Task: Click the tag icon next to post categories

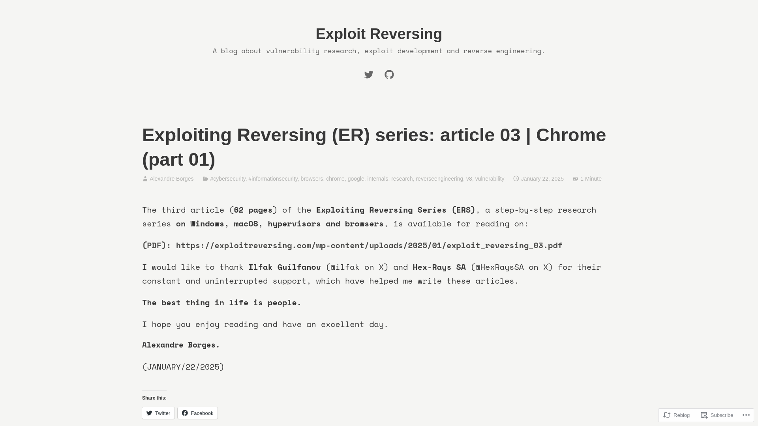Action: [206, 178]
